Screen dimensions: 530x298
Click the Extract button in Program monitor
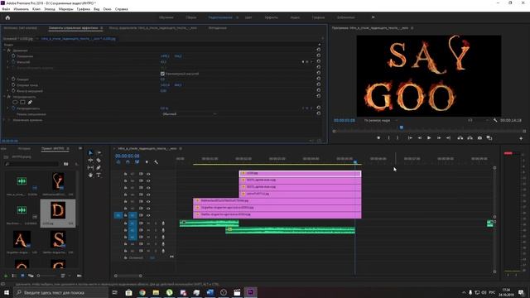pos(470,138)
